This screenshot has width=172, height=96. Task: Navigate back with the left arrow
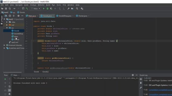point(15,9)
